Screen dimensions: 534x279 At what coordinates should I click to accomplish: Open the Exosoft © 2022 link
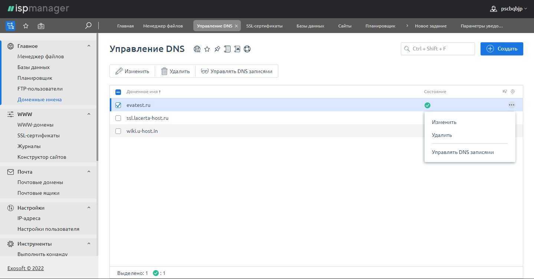26,268
